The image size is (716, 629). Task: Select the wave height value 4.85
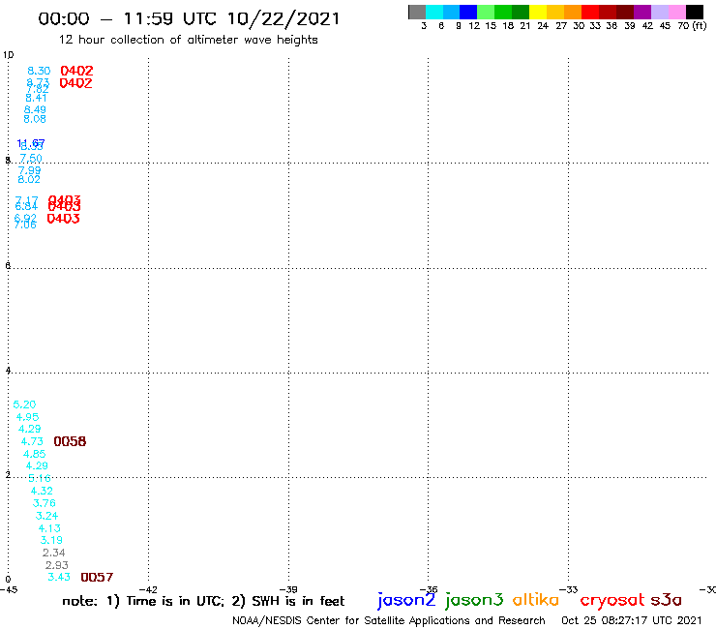click(x=34, y=454)
